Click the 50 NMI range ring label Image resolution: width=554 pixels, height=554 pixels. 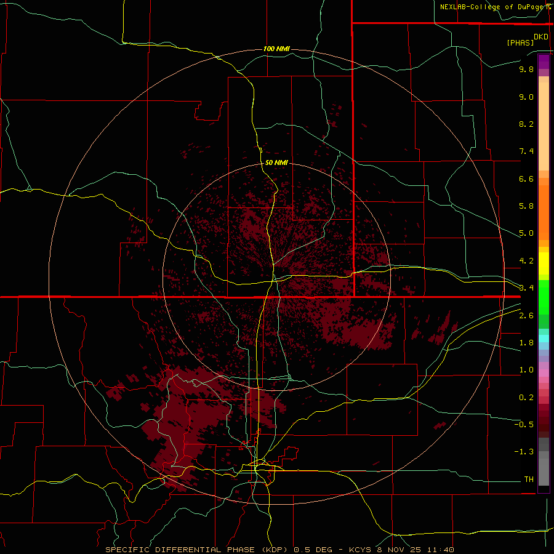pyautogui.click(x=276, y=163)
